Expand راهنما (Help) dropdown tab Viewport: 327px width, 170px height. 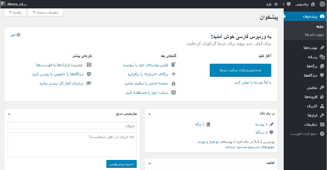(x=15, y=12)
